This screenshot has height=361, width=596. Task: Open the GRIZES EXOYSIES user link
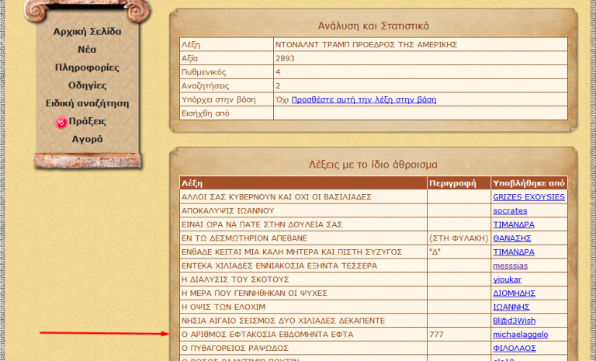(x=528, y=196)
